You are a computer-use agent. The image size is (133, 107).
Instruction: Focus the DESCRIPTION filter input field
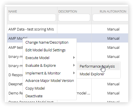tap(74, 17)
